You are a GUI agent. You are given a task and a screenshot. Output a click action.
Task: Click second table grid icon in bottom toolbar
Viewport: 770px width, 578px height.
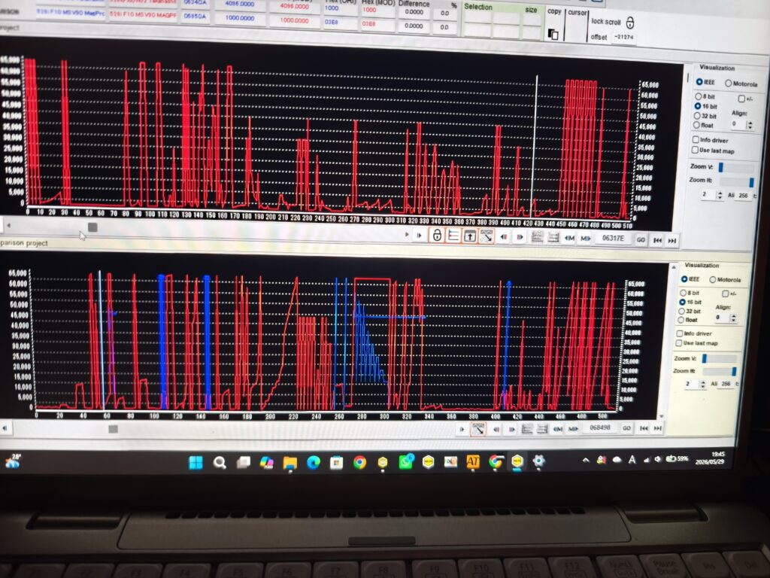pos(542,429)
